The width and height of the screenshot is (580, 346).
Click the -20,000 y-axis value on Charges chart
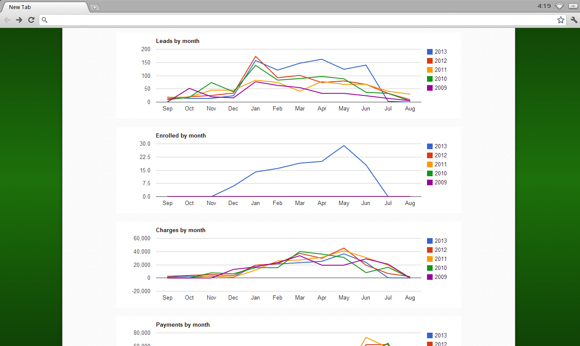[x=141, y=291]
